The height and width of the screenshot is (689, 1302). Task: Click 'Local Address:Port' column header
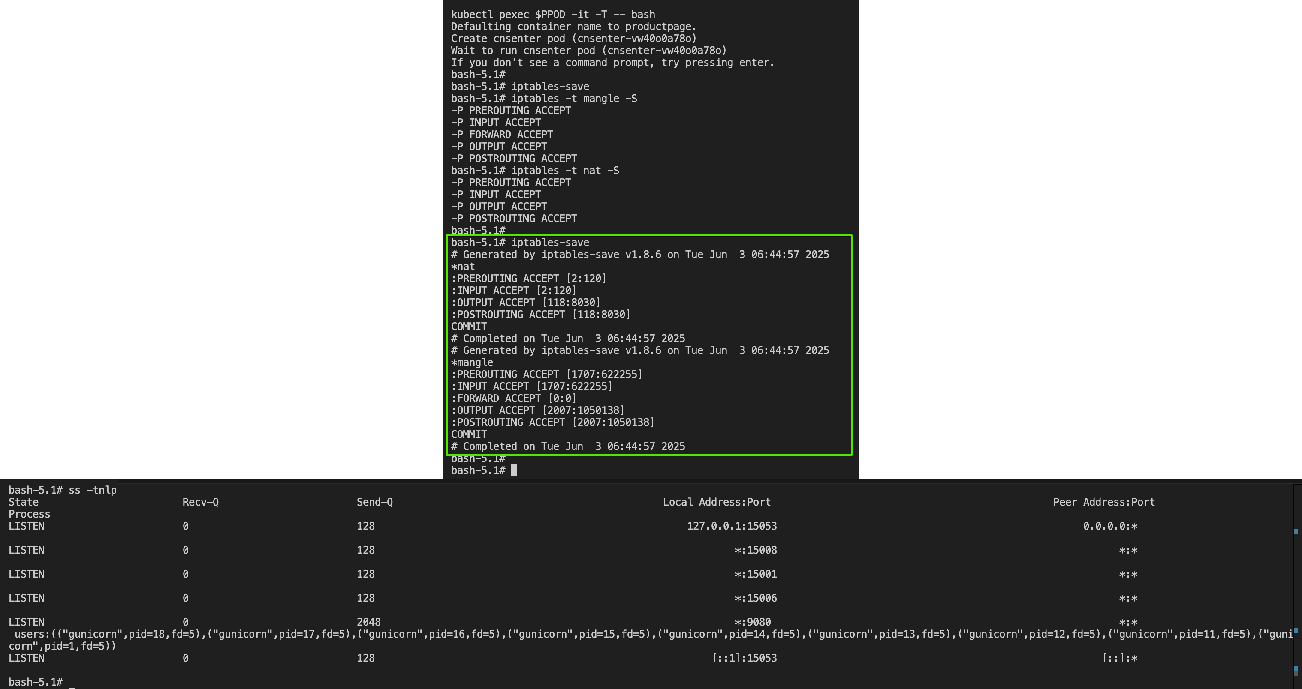tap(717, 502)
